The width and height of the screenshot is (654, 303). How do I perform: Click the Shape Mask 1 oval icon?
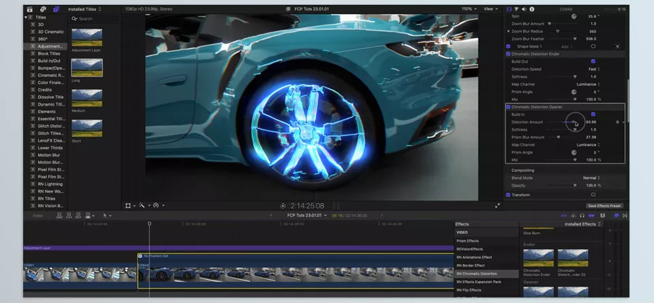pos(593,46)
